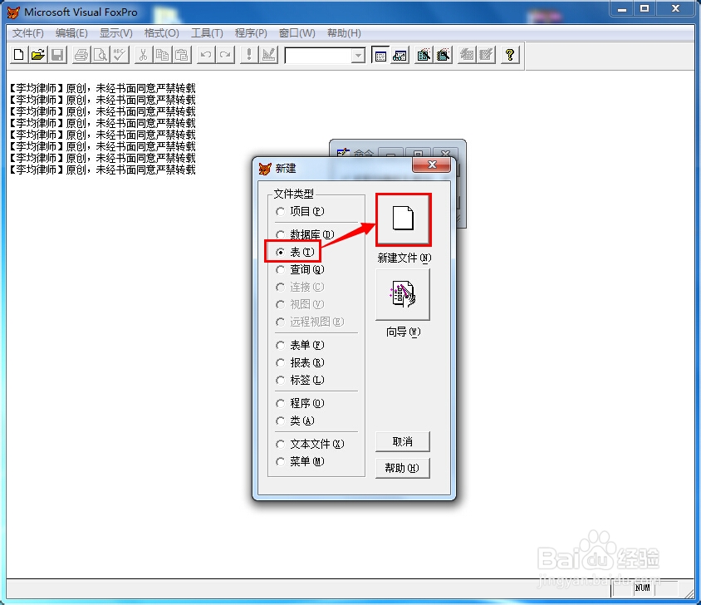The image size is (701, 605).
Task: Open the 文件(F) menu
Action: point(27,33)
